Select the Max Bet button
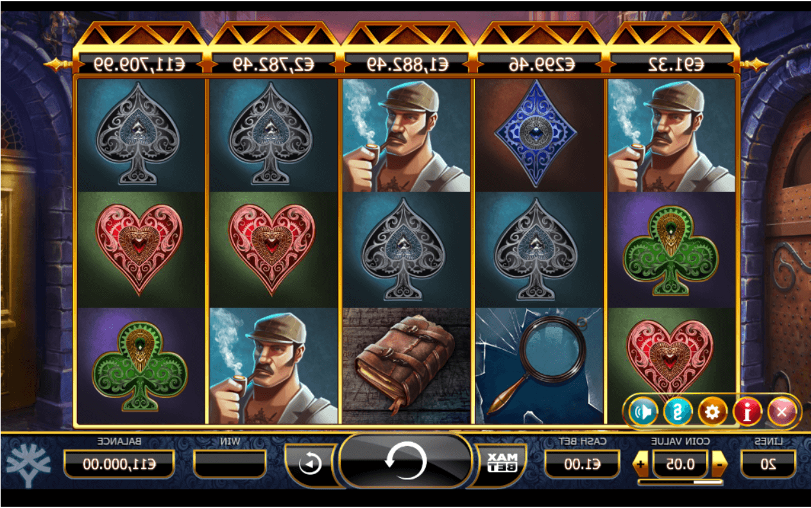 pyautogui.click(x=501, y=462)
